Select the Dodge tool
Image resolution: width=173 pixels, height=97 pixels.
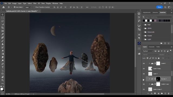[2, 60]
